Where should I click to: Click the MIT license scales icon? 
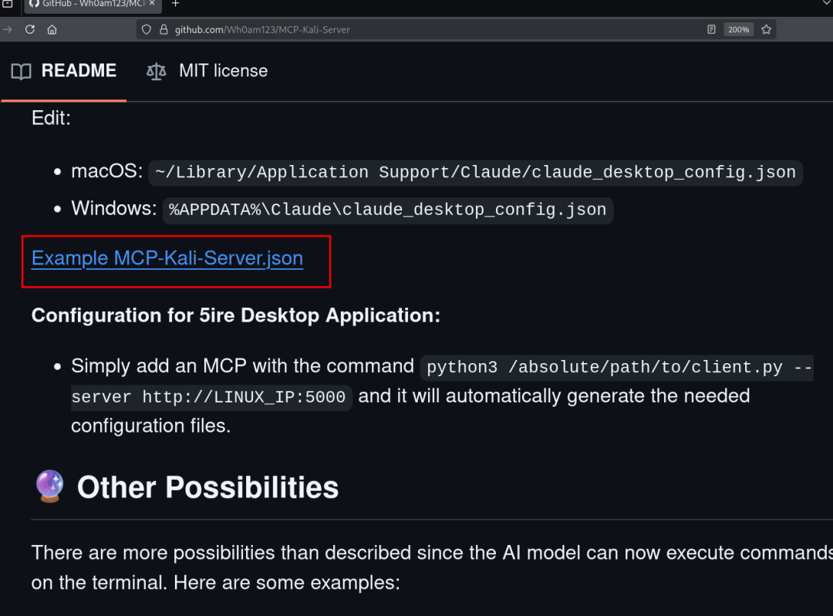(156, 71)
